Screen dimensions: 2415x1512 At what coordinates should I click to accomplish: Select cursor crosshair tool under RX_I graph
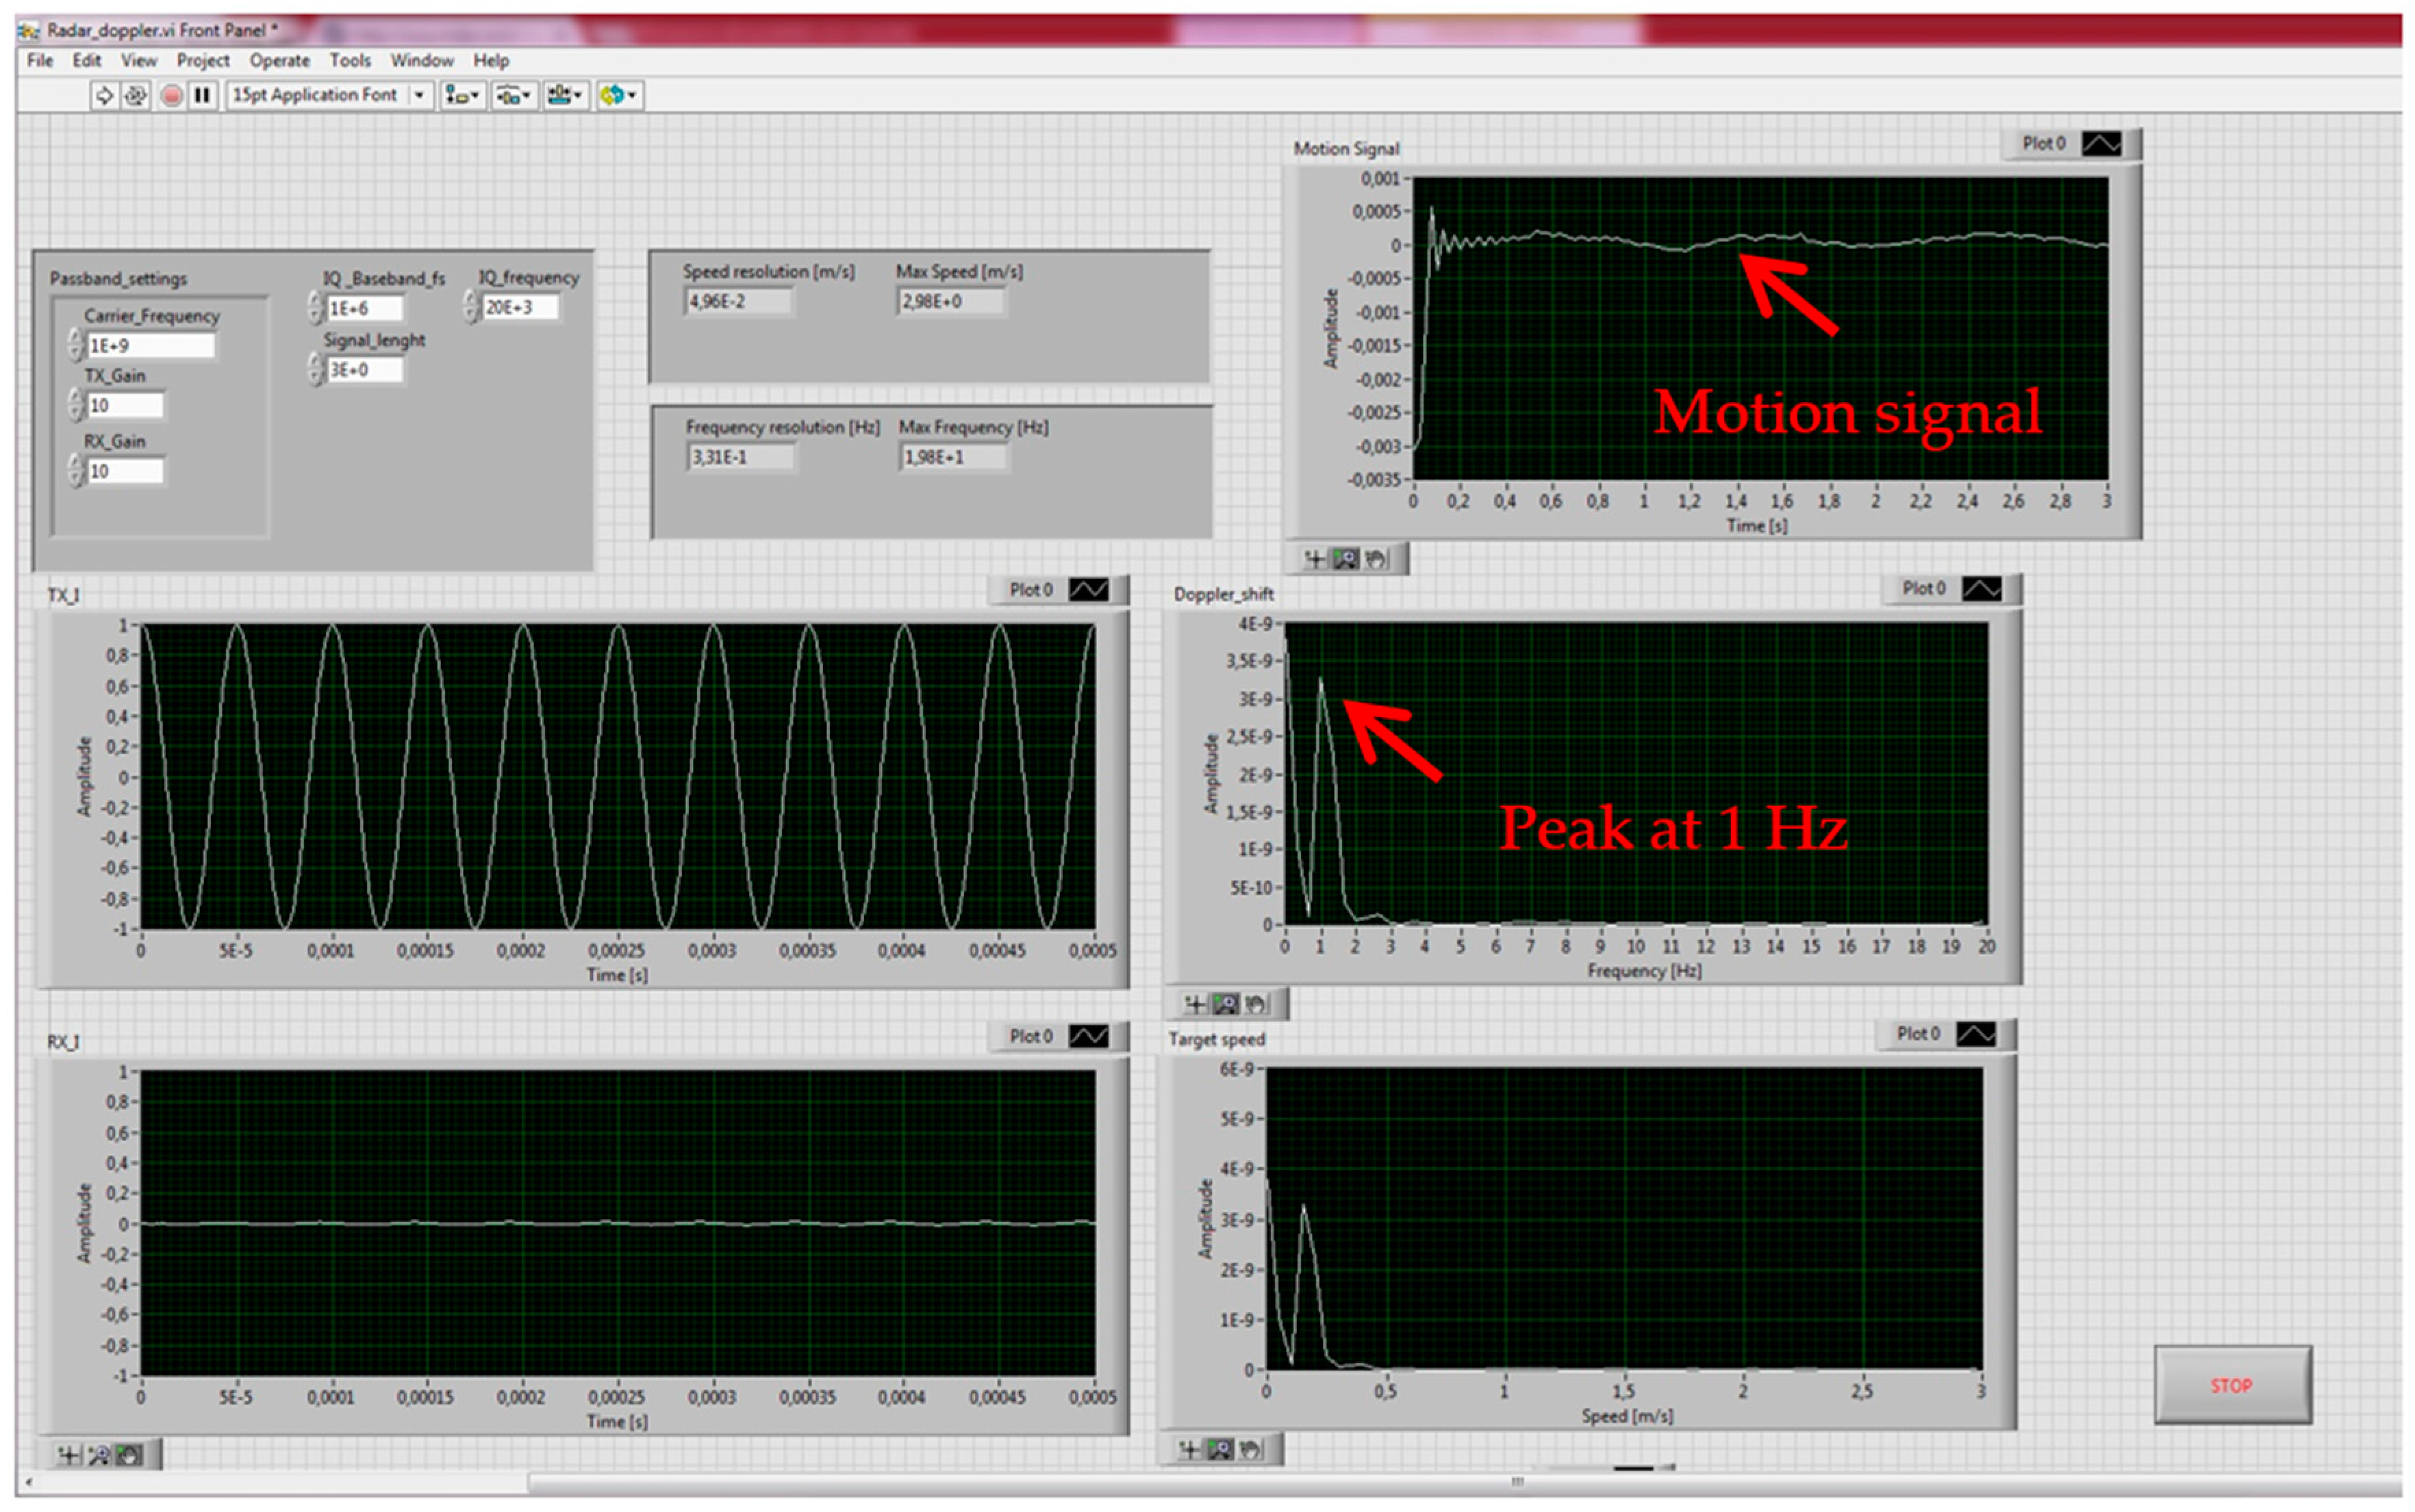(x=68, y=1455)
